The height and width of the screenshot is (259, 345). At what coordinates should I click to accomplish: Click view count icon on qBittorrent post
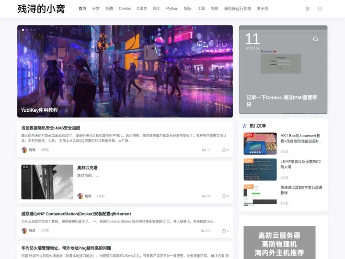click(x=202, y=231)
